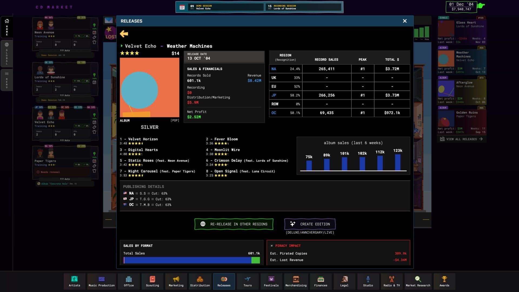The width and height of the screenshot is (519, 292).
Task: Open View All Releases link
Action: click(461, 139)
